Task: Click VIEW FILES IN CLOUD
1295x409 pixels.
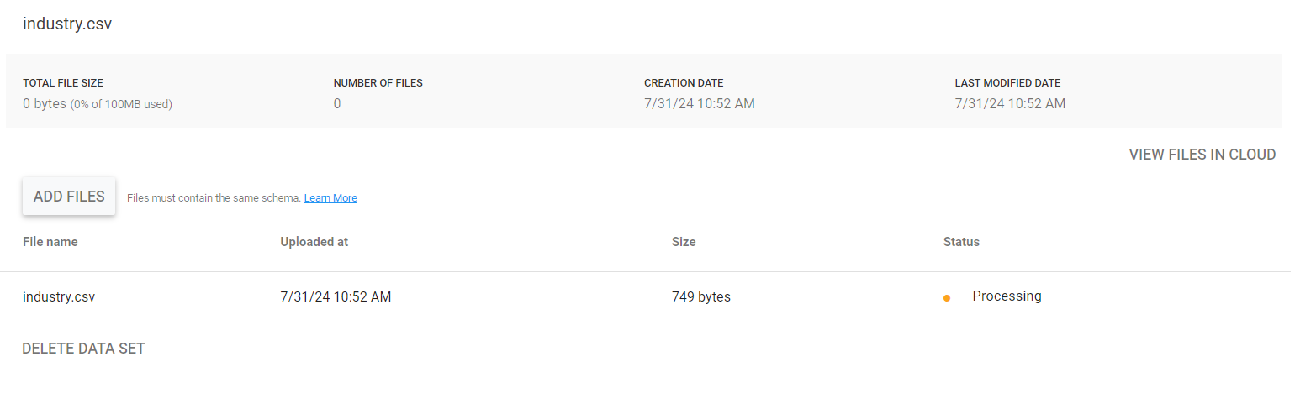Action: coord(1202,155)
